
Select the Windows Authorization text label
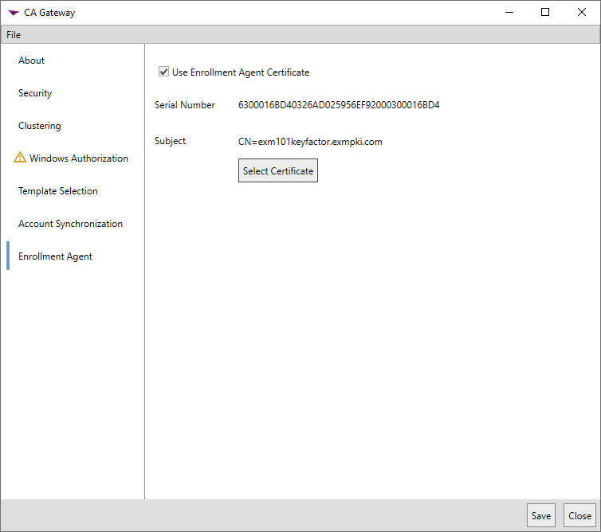79,158
